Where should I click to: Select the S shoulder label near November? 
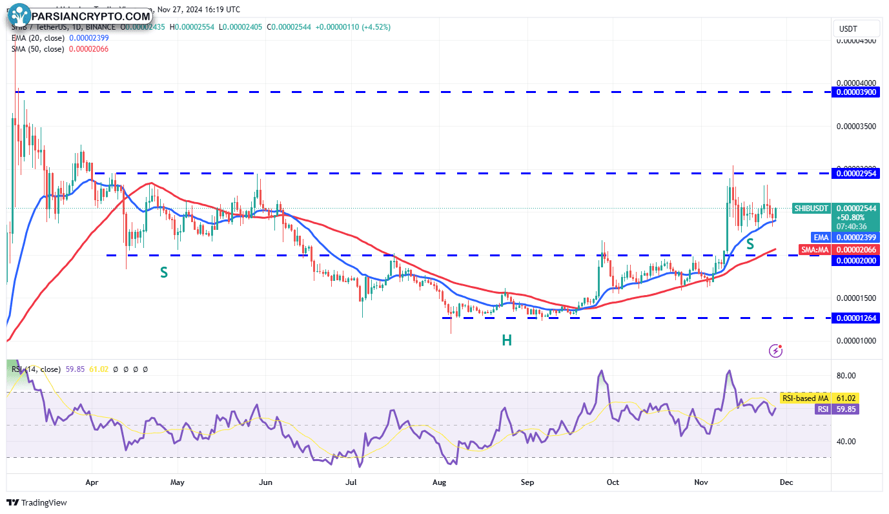[750, 244]
